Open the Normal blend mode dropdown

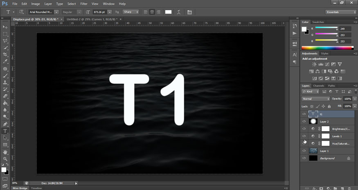coord(315,99)
